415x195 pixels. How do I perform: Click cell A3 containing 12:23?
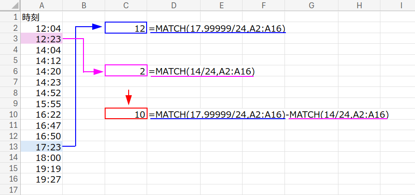pos(41,39)
